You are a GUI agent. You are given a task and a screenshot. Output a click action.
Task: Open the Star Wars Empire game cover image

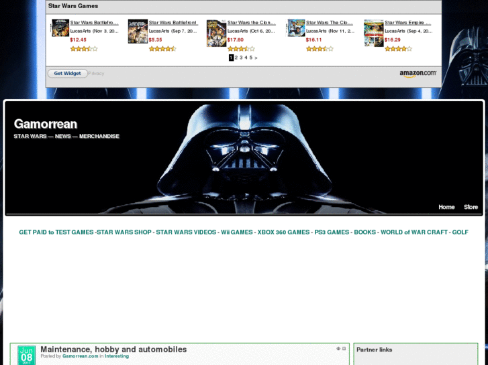374,33
